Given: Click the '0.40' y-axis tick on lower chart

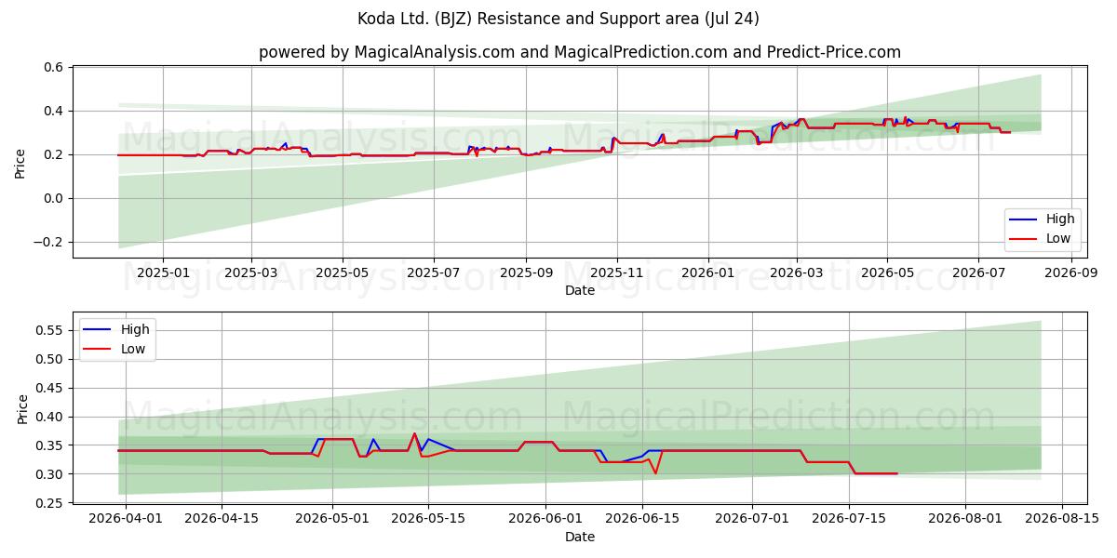Looking at the screenshot, I should 50,417.
